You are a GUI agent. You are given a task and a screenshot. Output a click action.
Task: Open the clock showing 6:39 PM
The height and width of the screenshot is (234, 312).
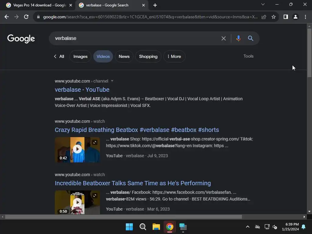[x=290, y=227]
